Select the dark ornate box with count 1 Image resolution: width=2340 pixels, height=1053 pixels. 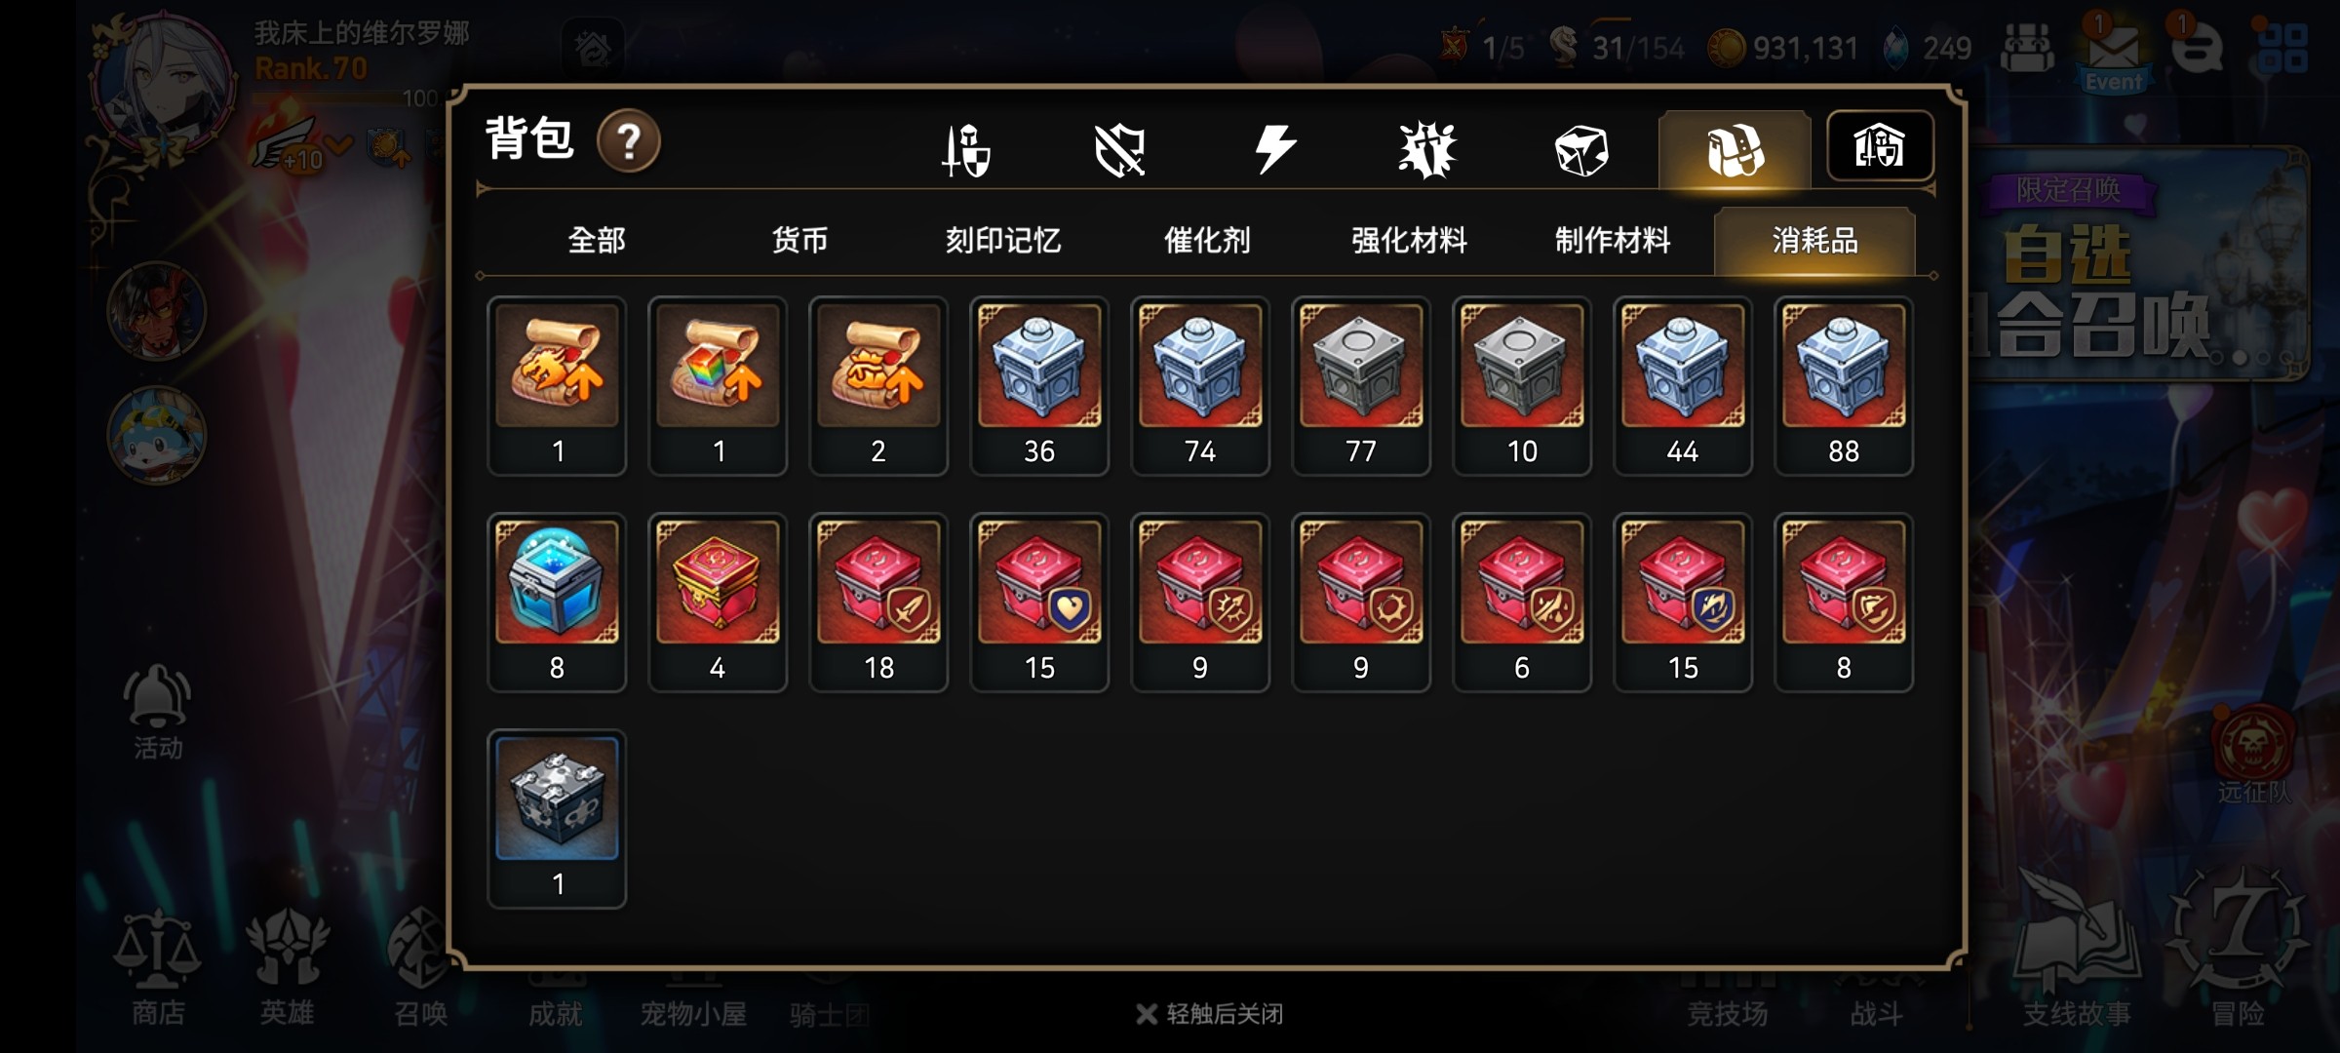(557, 819)
